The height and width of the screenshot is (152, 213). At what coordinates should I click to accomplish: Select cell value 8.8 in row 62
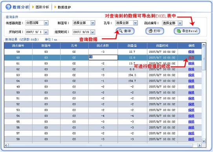(x=132, y=69)
